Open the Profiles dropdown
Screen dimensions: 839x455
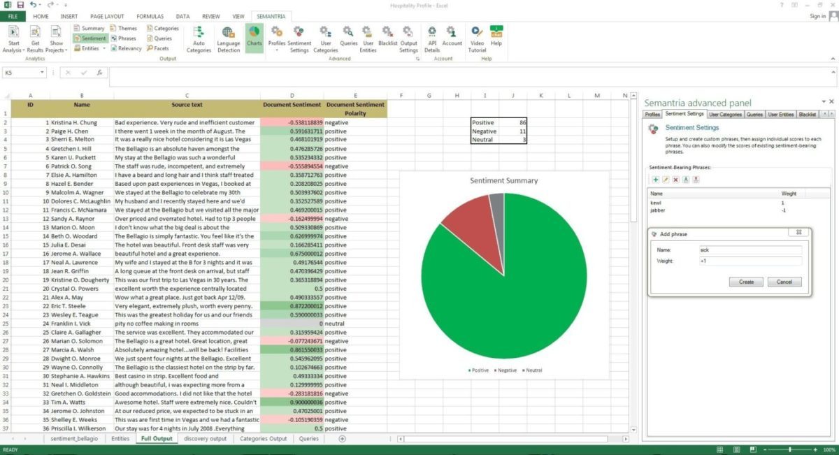pyautogui.click(x=277, y=38)
